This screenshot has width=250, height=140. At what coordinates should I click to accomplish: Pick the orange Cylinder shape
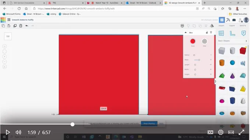click(x=222, y=62)
